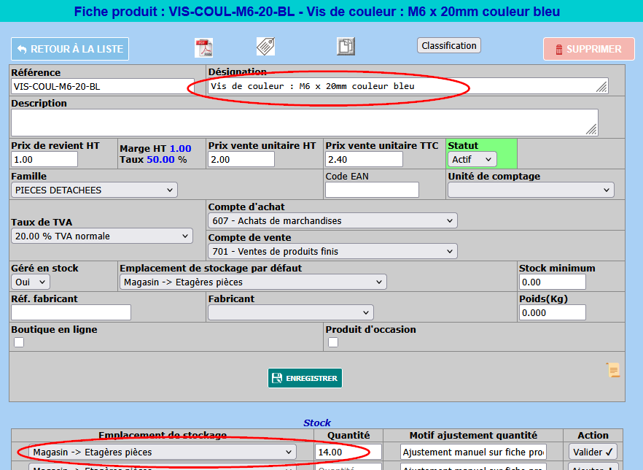This screenshot has width=643, height=470.
Task: Click the Quantité column header
Action: click(348, 436)
